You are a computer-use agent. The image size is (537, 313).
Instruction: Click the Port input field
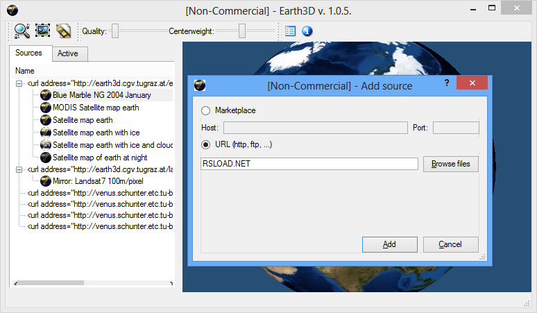coord(456,128)
